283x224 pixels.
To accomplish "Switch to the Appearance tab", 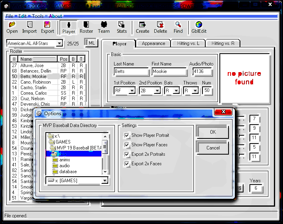I will click(154, 43).
